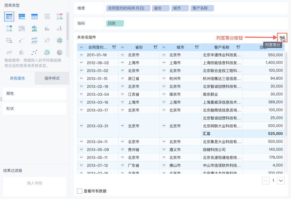The image size is (291, 199).
Task: Open the 表格属性 tab
Action: click(17, 78)
